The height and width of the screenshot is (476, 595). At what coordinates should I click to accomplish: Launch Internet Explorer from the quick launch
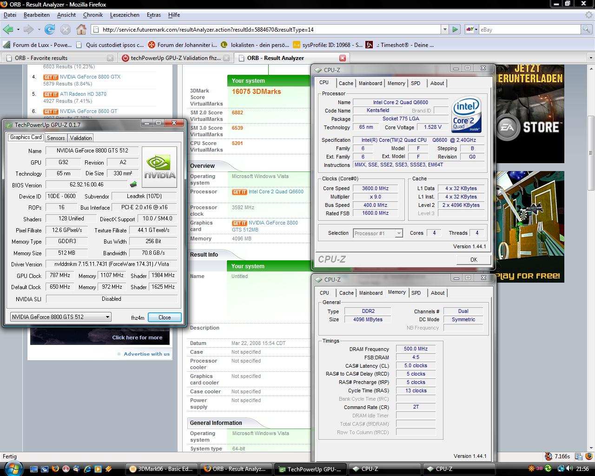tap(88, 469)
